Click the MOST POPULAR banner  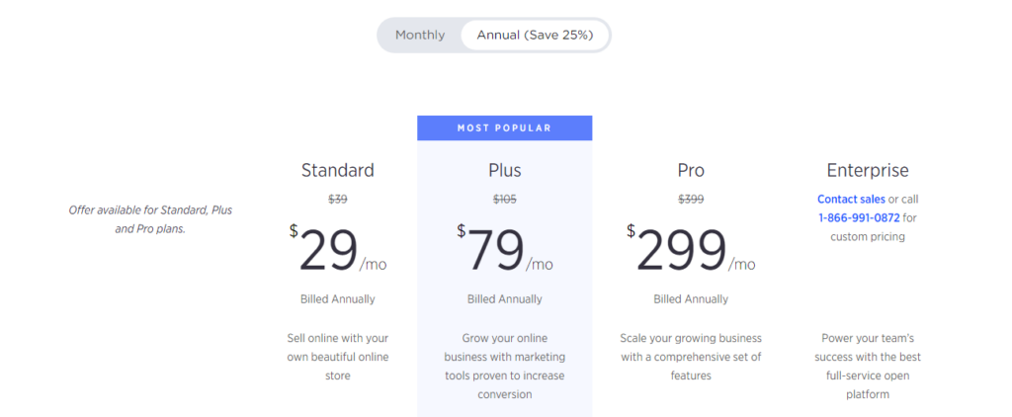click(x=504, y=127)
